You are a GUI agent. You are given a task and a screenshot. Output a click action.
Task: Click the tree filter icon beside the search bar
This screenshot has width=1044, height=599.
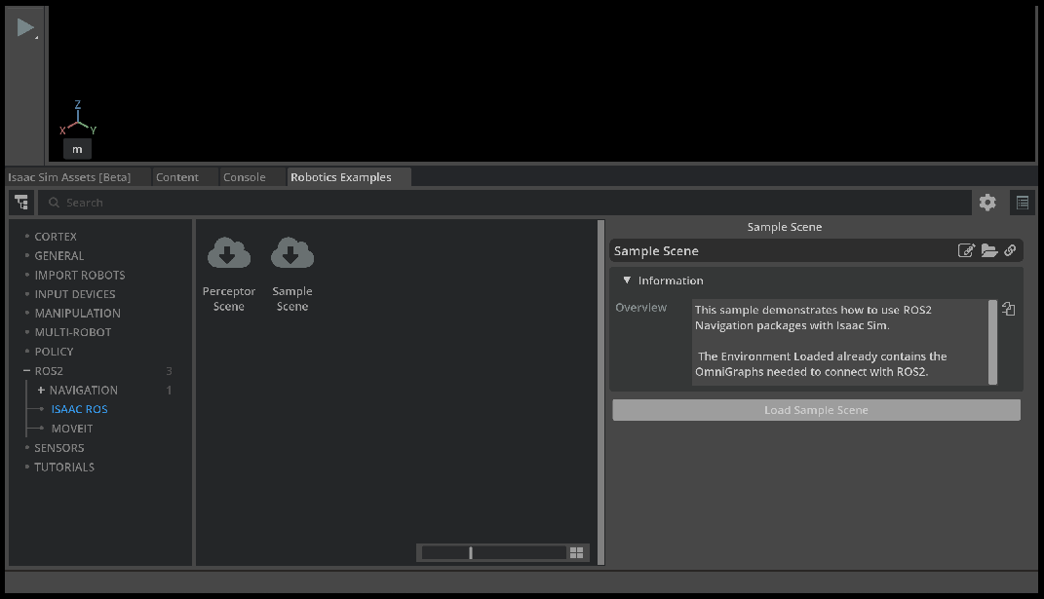tap(21, 202)
